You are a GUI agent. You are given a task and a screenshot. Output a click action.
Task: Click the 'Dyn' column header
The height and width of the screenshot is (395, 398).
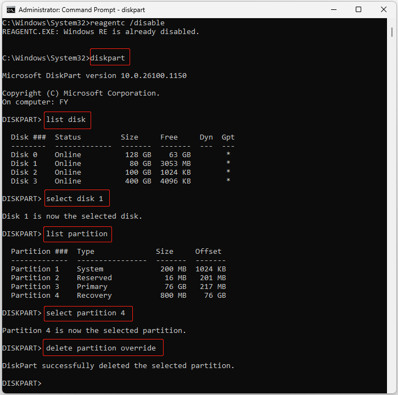click(x=206, y=137)
